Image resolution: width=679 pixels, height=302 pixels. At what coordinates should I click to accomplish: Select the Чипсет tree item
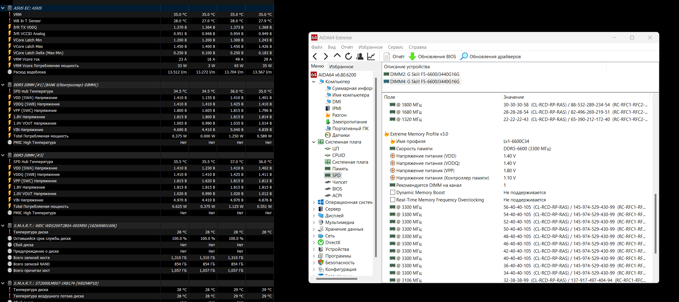pos(340,182)
